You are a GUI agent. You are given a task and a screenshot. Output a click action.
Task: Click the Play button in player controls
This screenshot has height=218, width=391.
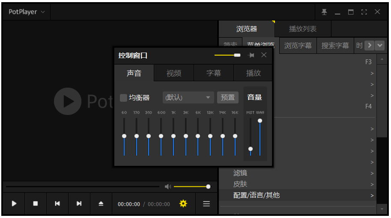click(14, 204)
